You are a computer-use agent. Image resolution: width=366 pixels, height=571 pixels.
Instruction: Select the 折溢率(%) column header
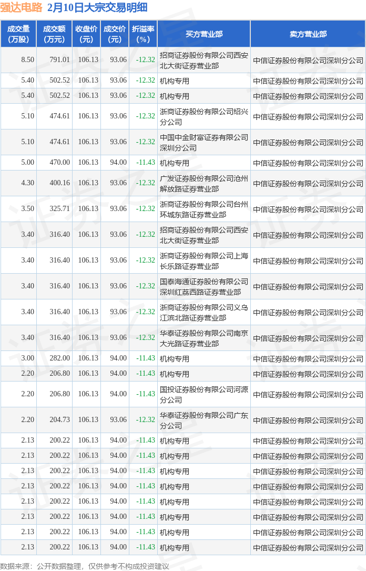pos(143,34)
